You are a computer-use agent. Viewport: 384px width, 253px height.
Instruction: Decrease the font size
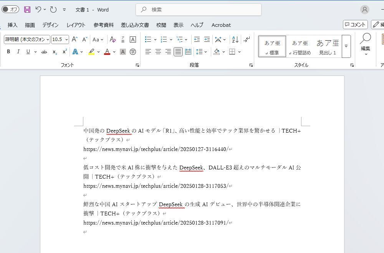(x=85, y=39)
